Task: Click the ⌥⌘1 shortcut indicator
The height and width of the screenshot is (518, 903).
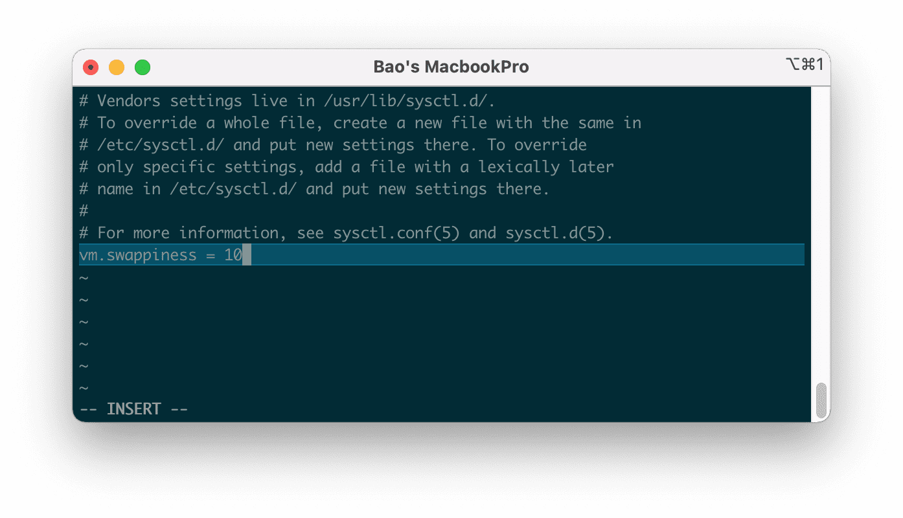Action: tap(805, 65)
